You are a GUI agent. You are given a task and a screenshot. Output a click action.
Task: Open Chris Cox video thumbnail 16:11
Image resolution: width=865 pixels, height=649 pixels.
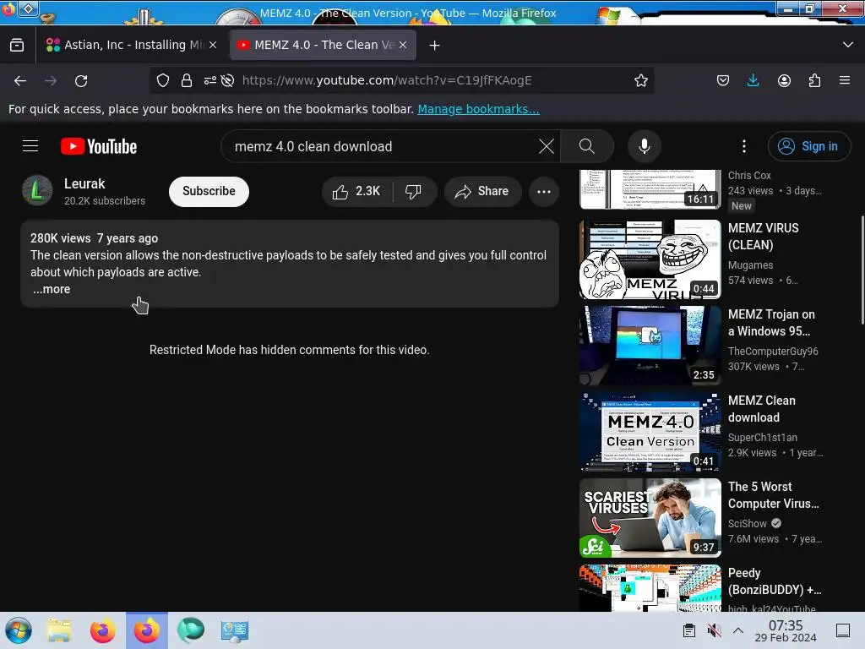point(650,189)
